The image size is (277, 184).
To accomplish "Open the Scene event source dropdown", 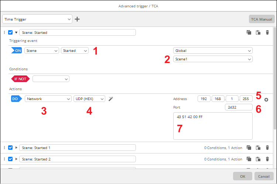I will click(x=42, y=50).
